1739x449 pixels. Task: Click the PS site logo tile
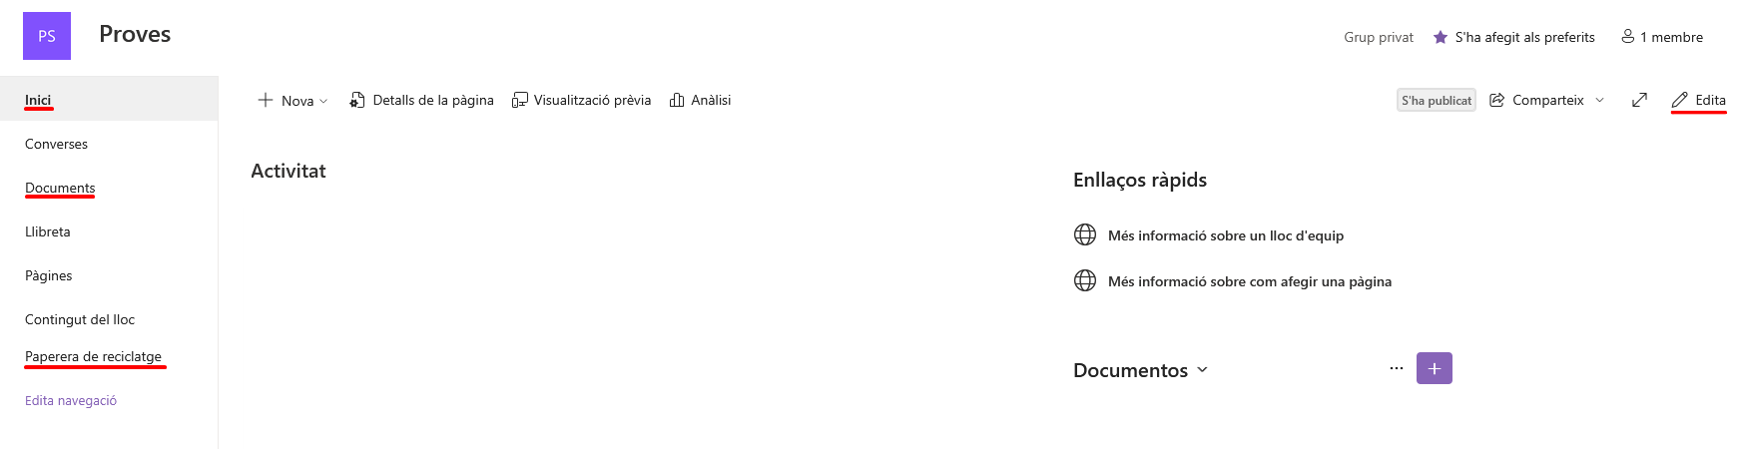click(x=47, y=36)
